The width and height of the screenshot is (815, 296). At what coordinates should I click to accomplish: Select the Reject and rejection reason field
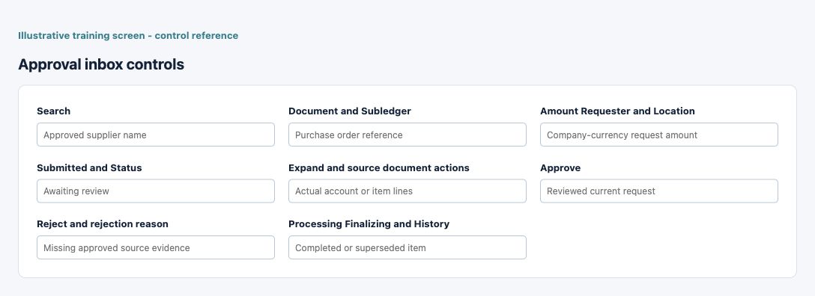[155, 247]
